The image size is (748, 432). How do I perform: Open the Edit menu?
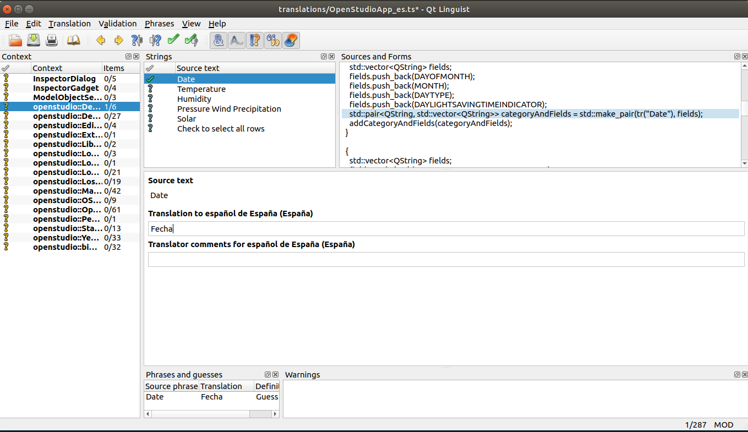pyautogui.click(x=34, y=24)
